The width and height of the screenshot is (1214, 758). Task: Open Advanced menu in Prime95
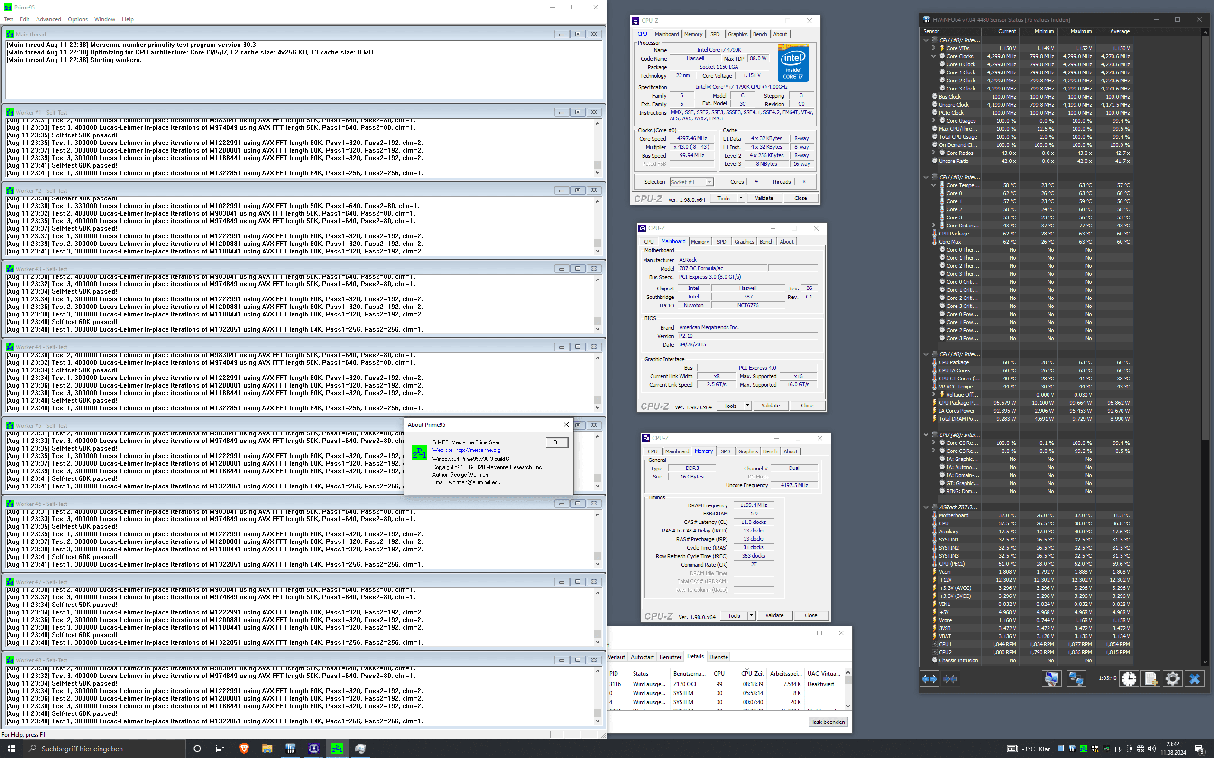click(48, 19)
